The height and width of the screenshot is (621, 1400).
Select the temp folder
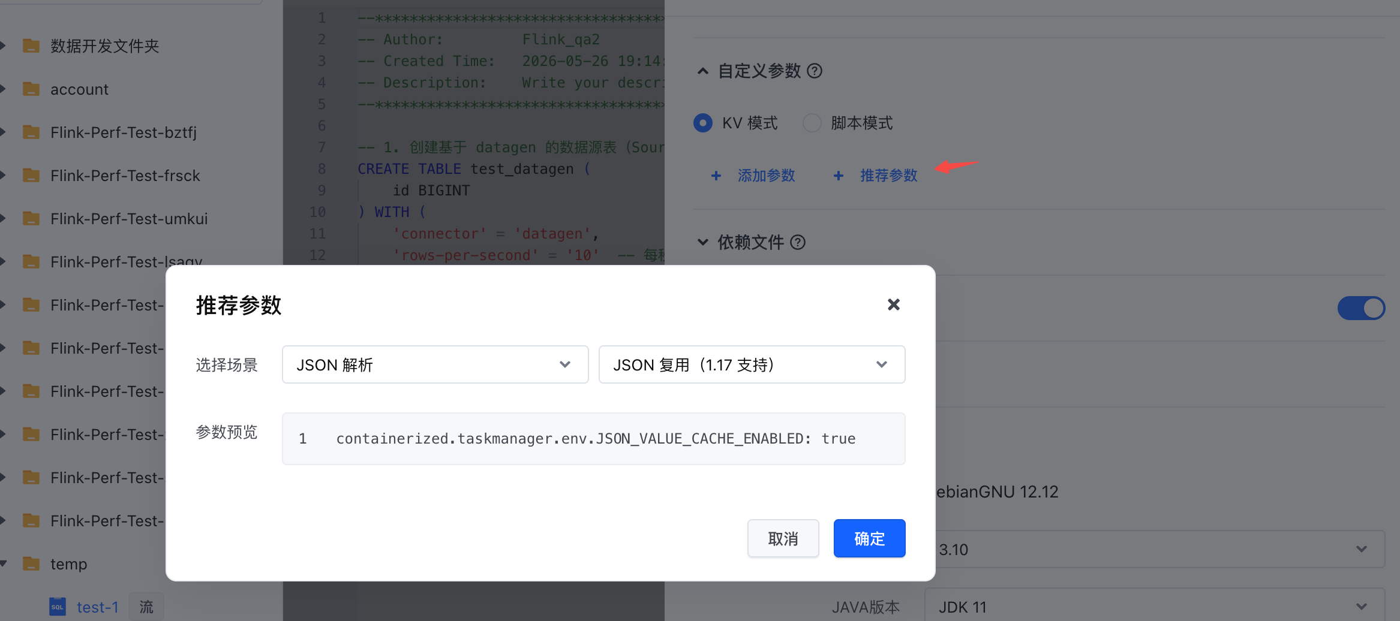point(69,564)
